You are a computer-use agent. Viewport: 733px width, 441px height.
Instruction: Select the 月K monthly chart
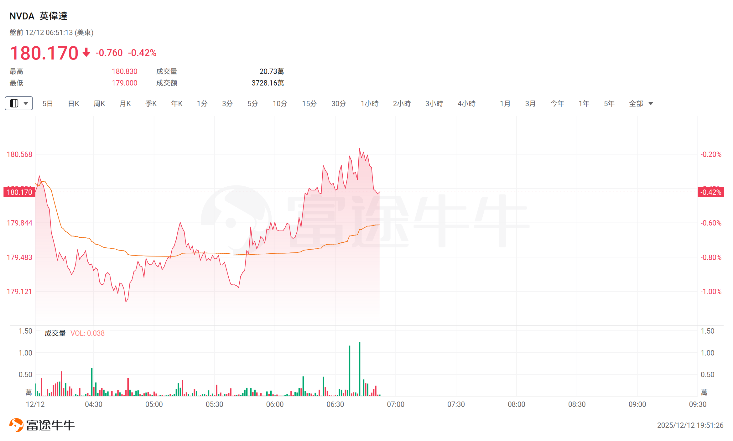[x=125, y=103]
